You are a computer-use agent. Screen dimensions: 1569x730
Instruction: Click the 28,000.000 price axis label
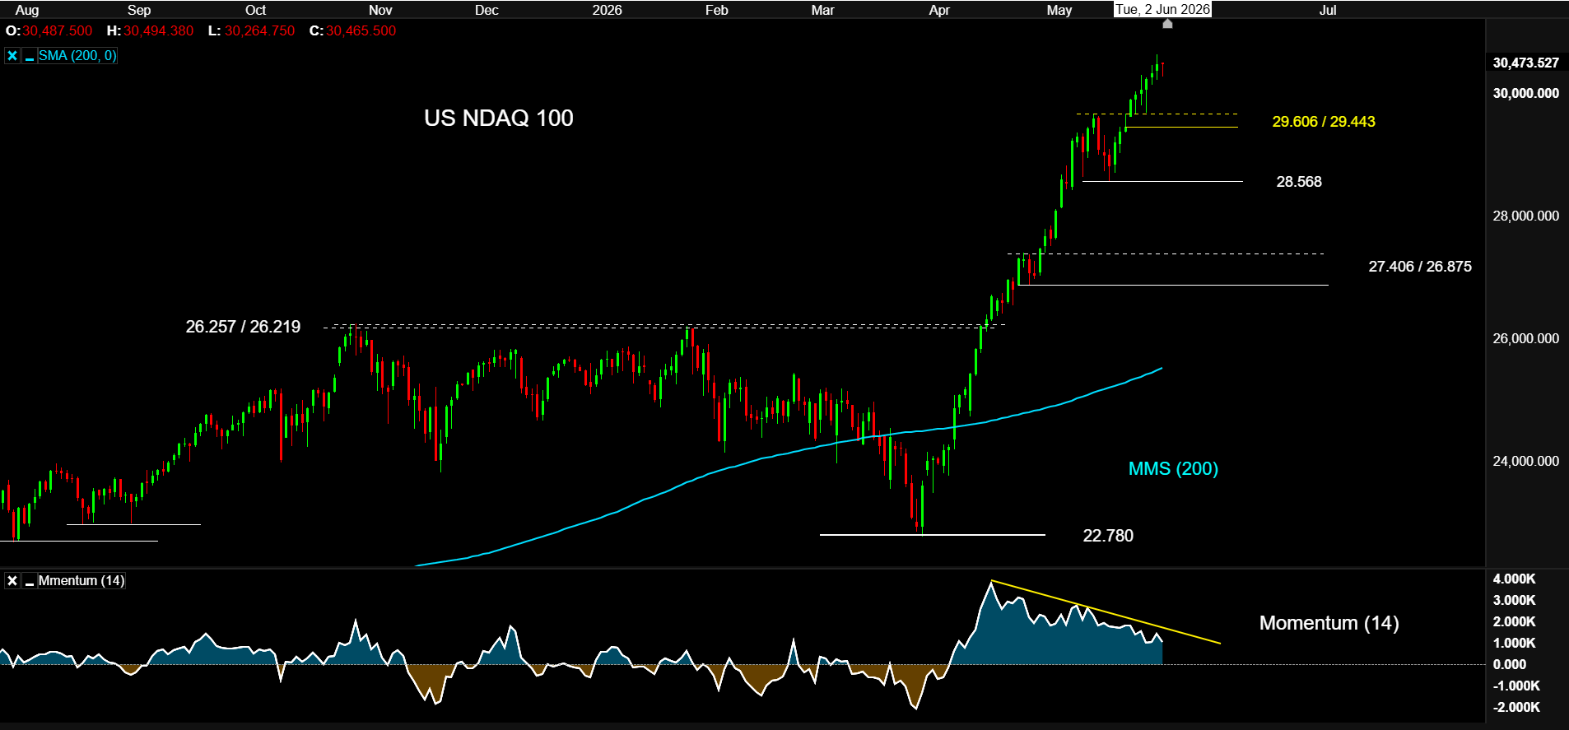(1526, 216)
